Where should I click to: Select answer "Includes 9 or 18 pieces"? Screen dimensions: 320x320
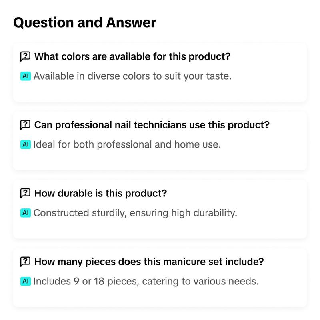146,282
